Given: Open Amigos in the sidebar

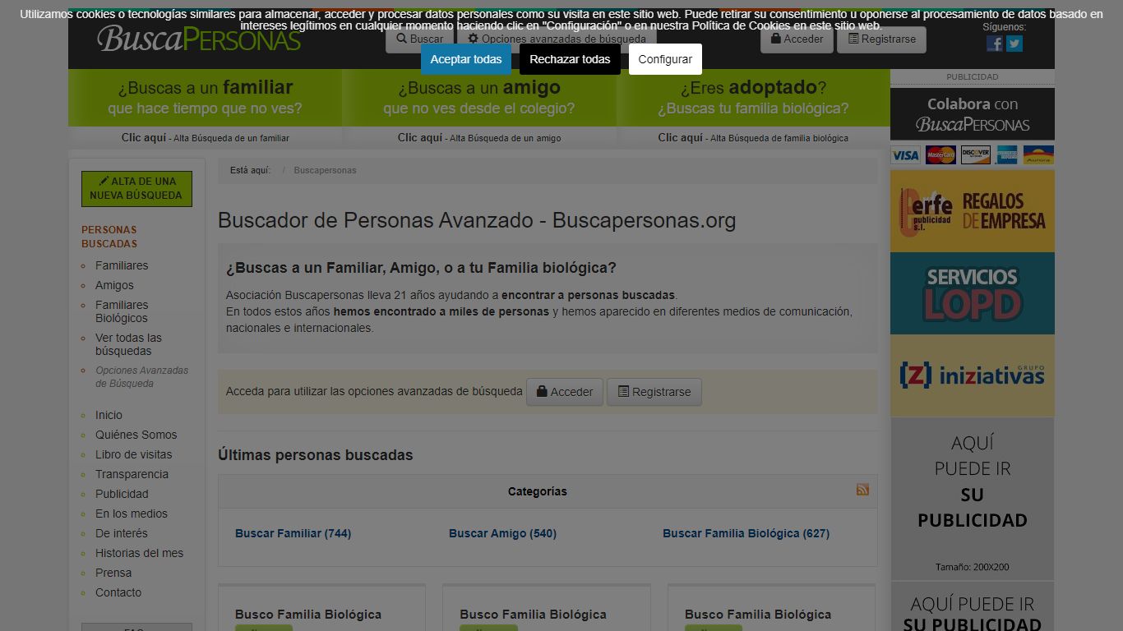Looking at the screenshot, I should [114, 285].
